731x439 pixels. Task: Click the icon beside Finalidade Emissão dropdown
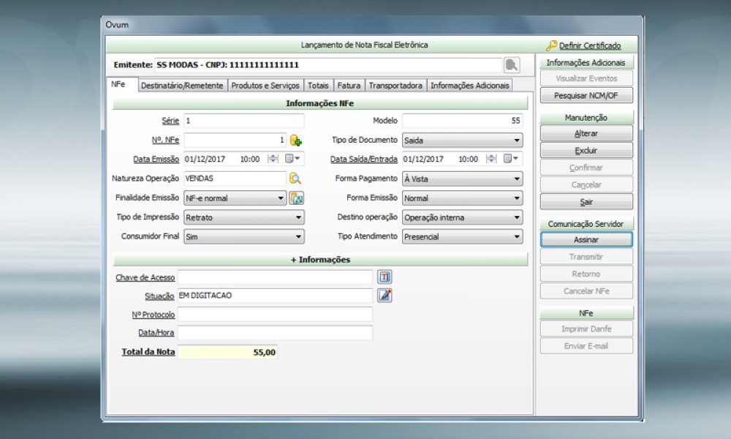tap(296, 198)
